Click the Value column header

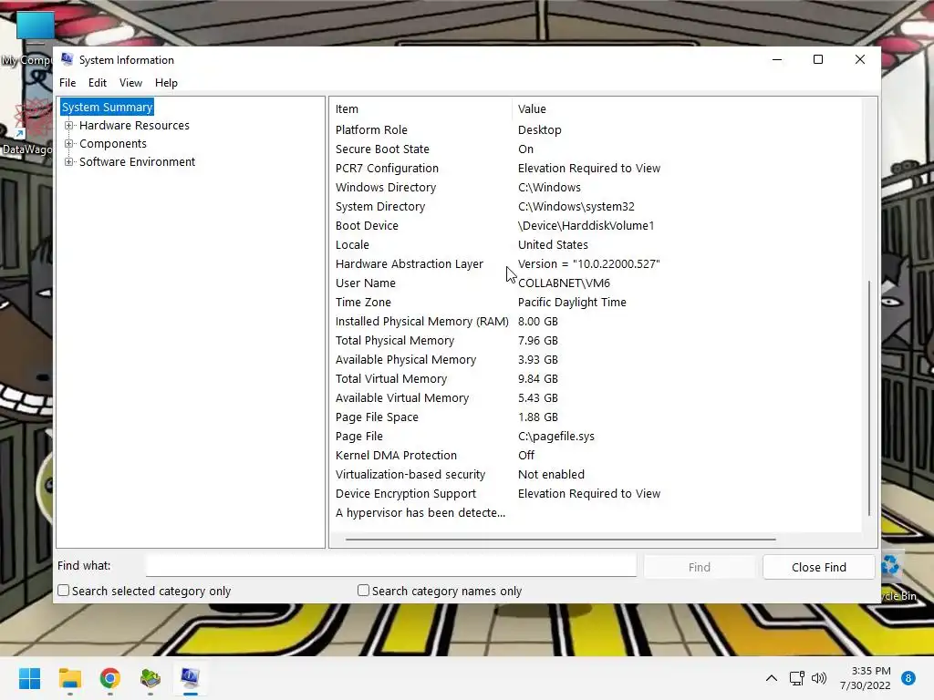[686, 109]
